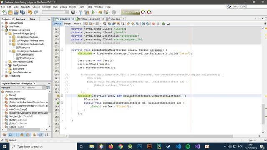267x150 pixels.
Task: Toggle Sort by Name in Navigator
Action: 41,135
